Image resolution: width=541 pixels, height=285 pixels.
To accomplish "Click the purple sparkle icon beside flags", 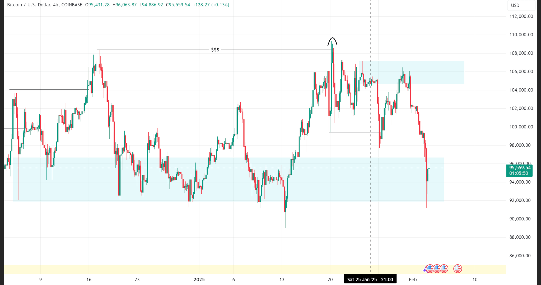I will (425, 270).
